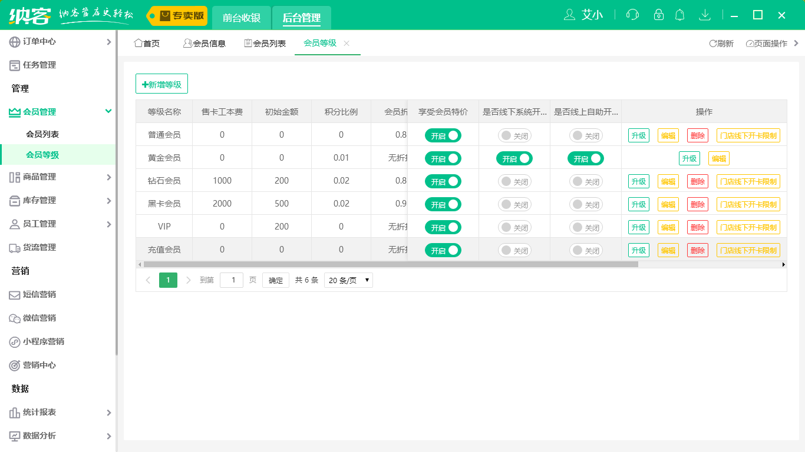Click the 订单中心 globe icon
Screen dimensions: 805x452
[15, 42]
